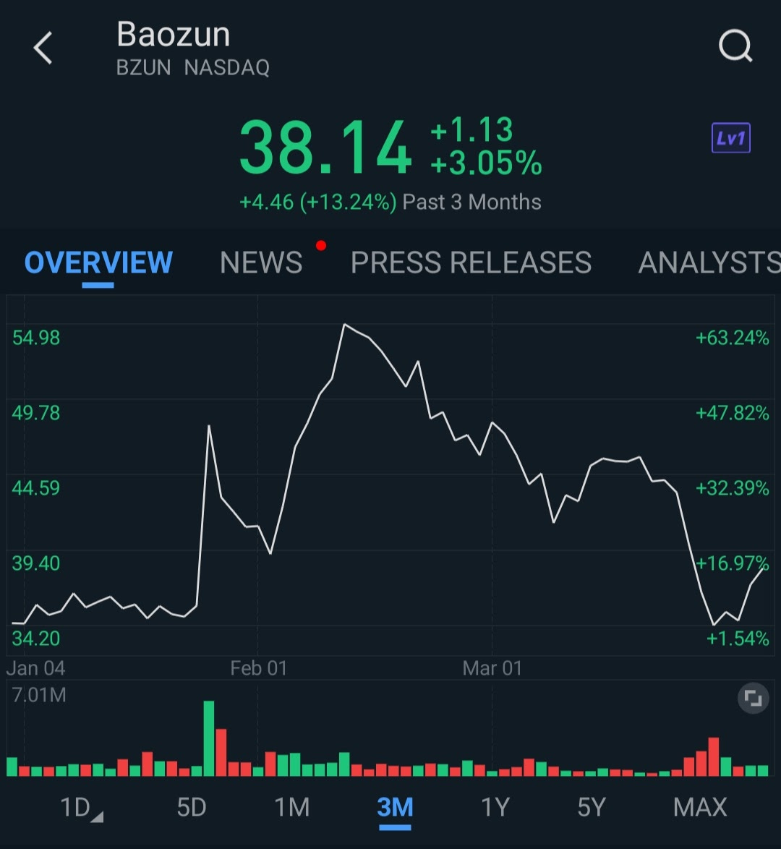
Task: Tap the +32.39% axis label
Action: pos(733,488)
